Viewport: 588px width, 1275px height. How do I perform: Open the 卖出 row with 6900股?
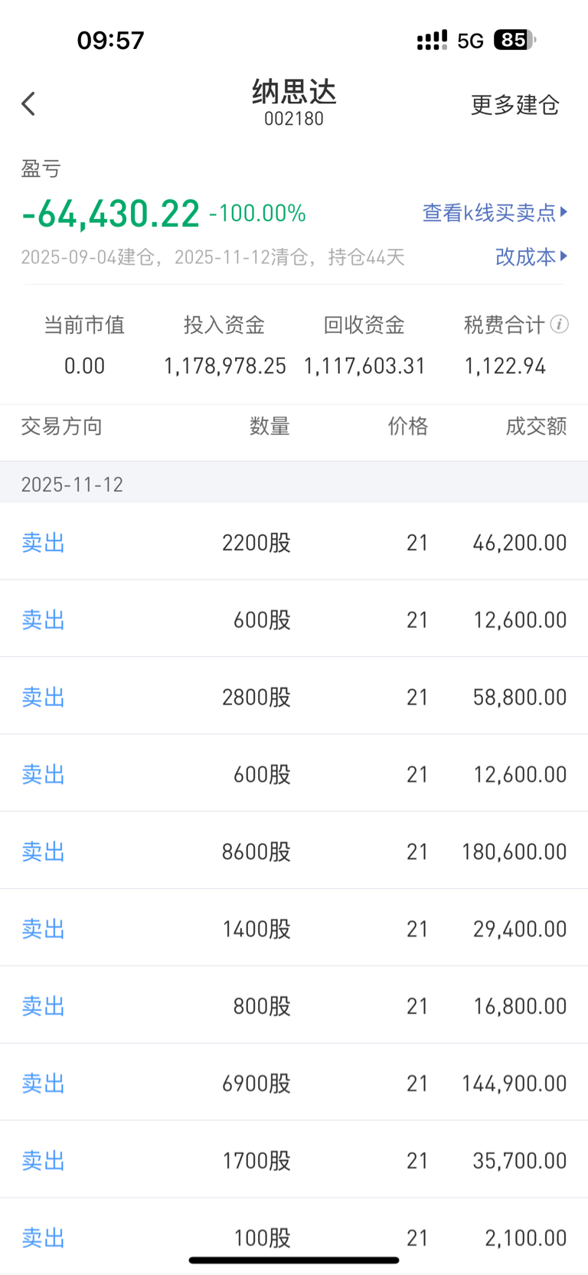click(x=294, y=1083)
